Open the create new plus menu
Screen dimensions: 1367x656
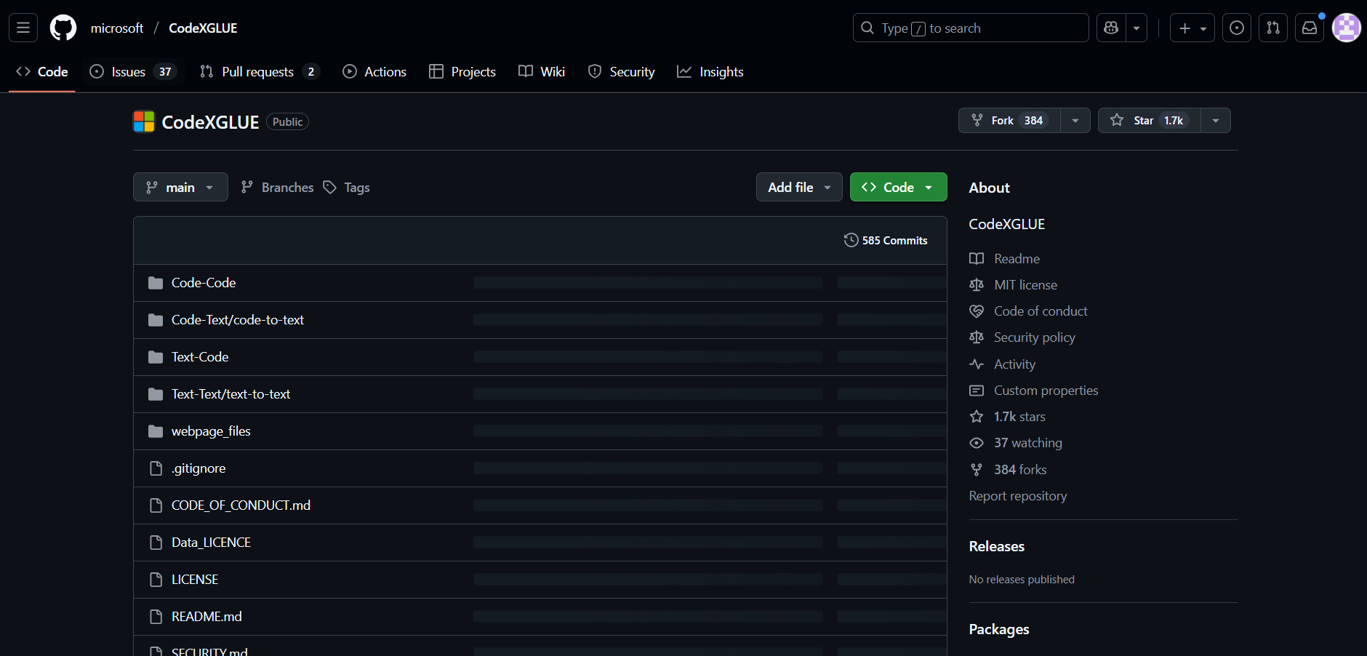pos(1192,28)
